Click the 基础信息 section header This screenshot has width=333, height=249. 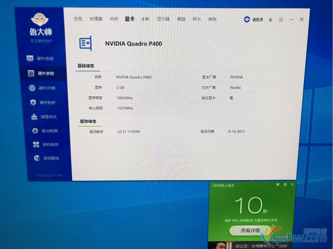[86, 66]
